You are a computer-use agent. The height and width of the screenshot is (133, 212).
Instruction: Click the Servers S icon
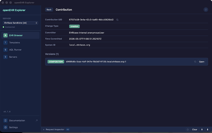pyautogui.click(x=6, y=57)
